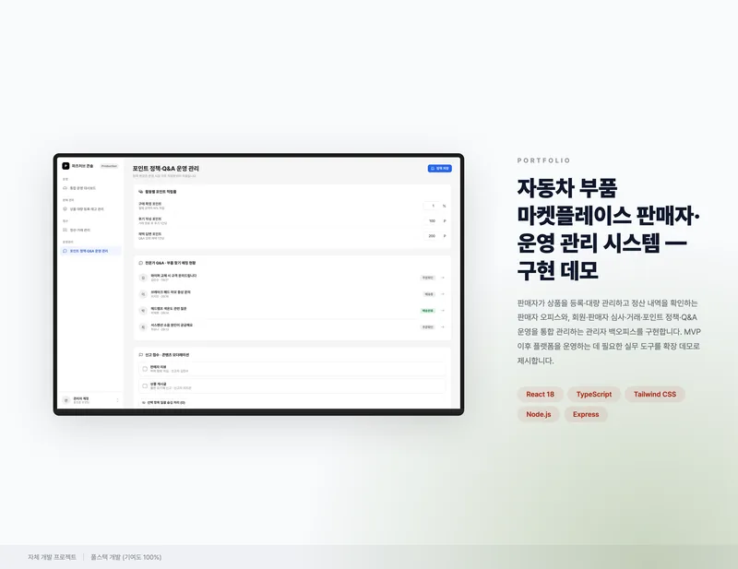Check the checkbox on the 상품 게시글 report row
The image size is (738, 569).
(x=145, y=385)
